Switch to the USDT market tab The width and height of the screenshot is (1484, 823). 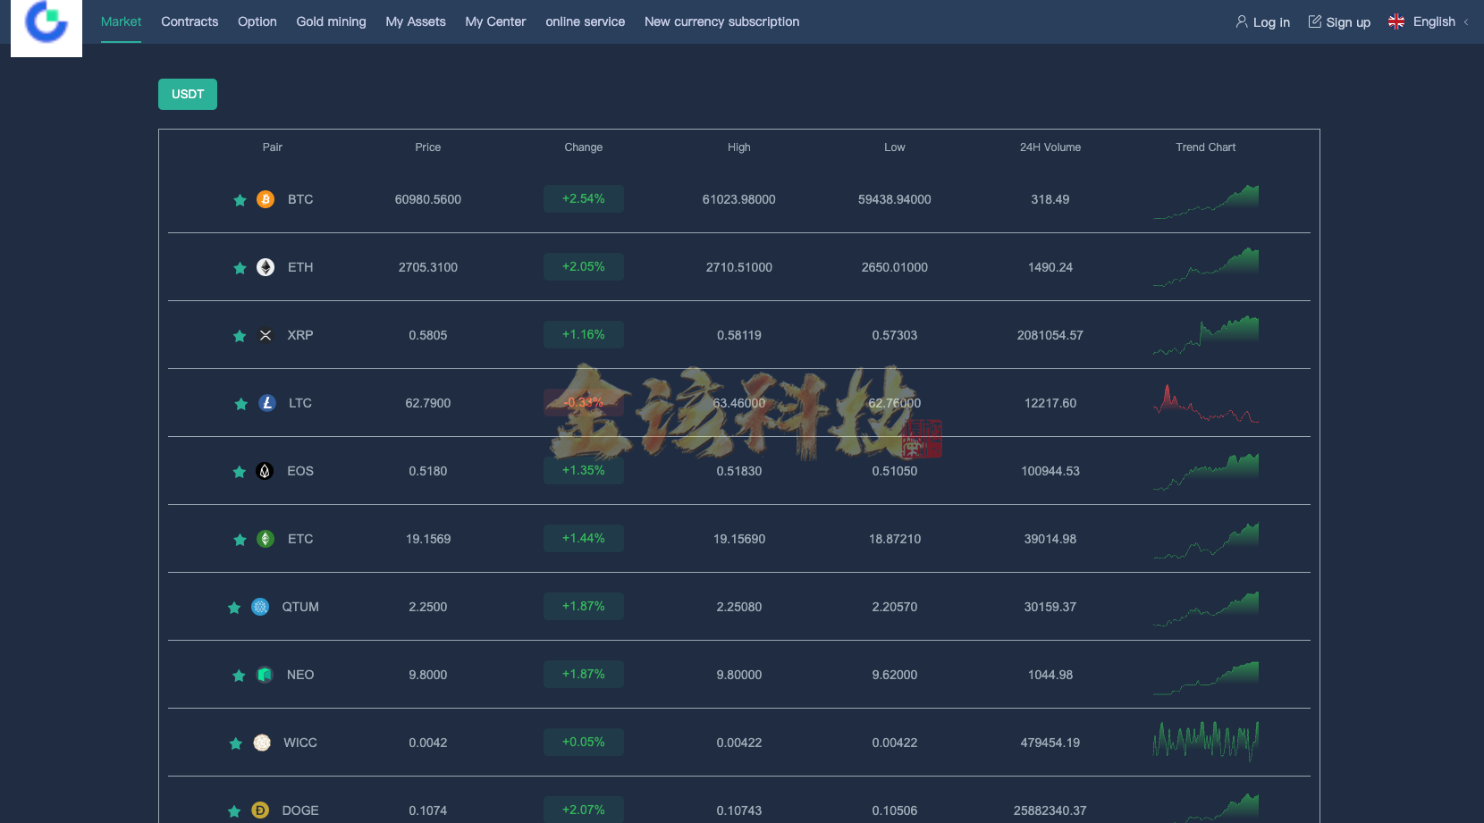(187, 94)
